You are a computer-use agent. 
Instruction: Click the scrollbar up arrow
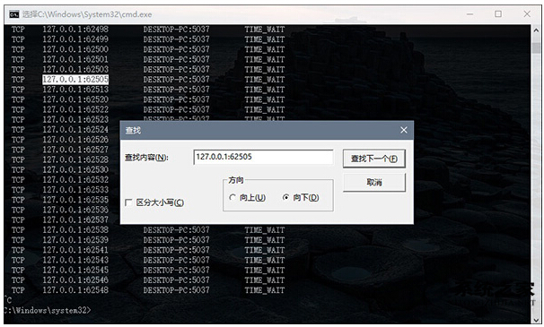pos(536,30)
